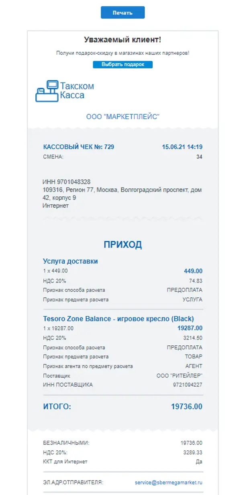Click the delivery price 449.00
This screenshot has width=249, height=495.
tap(193, 271)
